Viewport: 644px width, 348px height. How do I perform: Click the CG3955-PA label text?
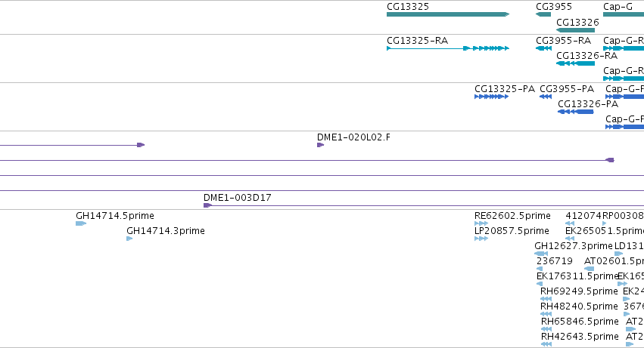(567, 89)
